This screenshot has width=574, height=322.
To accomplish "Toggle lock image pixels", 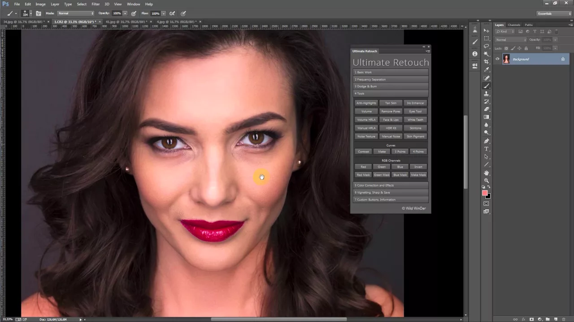I will pyautogui.click(x=513, y=48).
